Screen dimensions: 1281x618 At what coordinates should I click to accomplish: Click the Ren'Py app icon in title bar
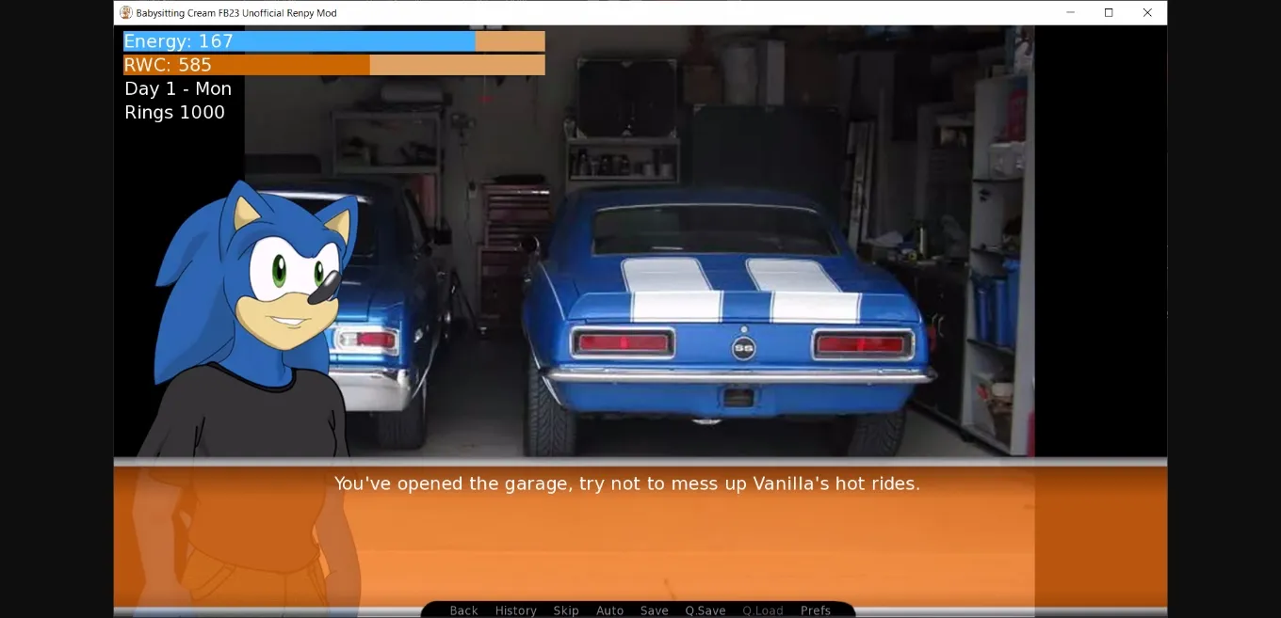[x=126, y=13]
